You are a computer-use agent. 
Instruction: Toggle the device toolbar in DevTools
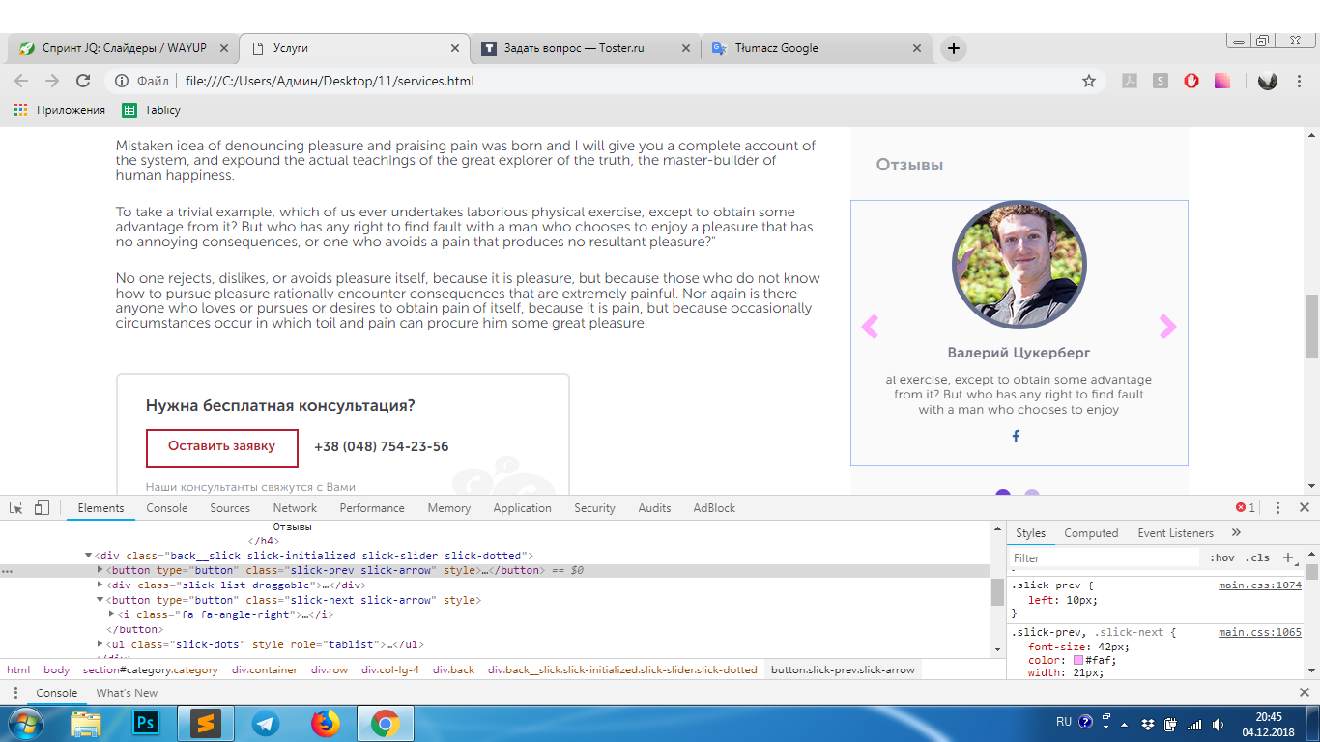click(42, 508)
